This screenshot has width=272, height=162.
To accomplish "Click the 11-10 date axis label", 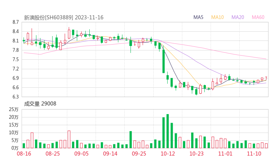I will pos(254,154).
